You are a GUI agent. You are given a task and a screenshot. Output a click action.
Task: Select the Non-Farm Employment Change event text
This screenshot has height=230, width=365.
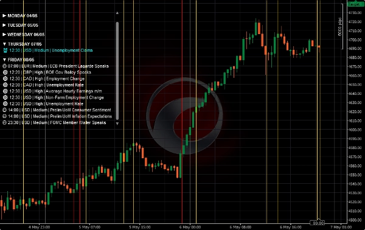click(57, 97)
